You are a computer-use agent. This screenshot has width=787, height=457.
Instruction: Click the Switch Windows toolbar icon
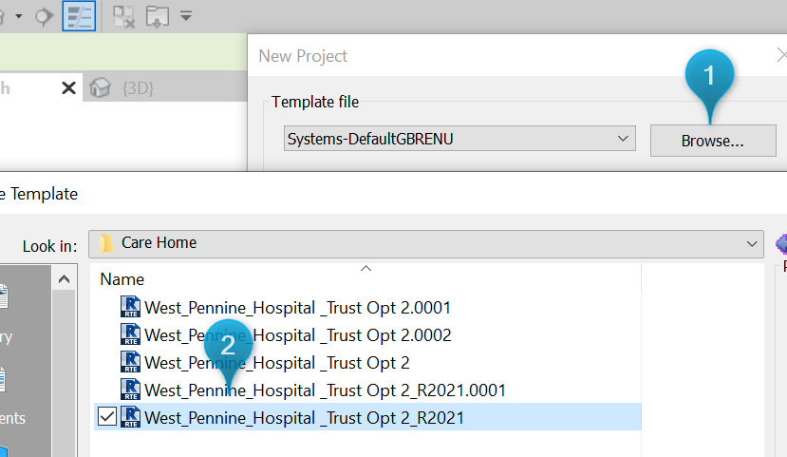[157, 16]
